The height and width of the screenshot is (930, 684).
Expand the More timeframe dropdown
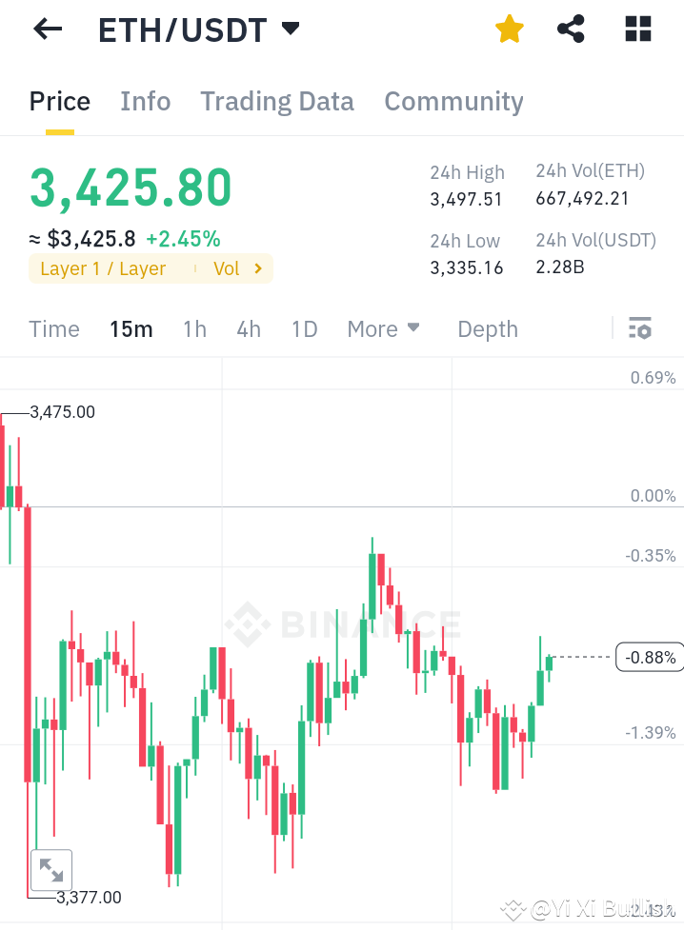pyautogui.click(x=383, y=328)
